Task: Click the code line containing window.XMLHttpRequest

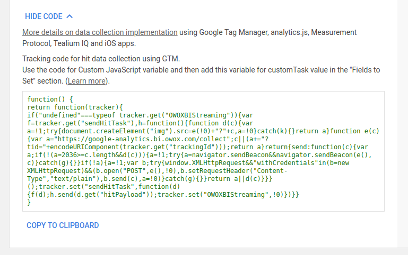Action: click(188, 163)
